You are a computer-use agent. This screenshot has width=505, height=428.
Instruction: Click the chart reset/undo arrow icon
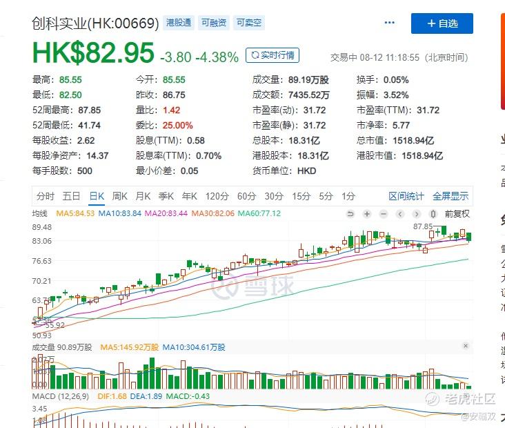[350, 214]
